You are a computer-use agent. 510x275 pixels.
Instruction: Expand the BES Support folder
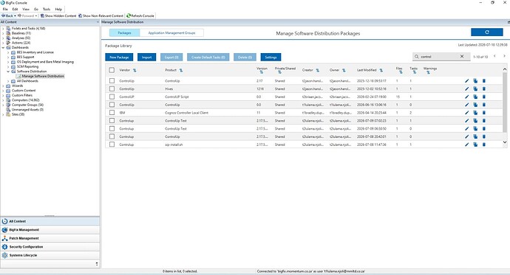point(8,57)
